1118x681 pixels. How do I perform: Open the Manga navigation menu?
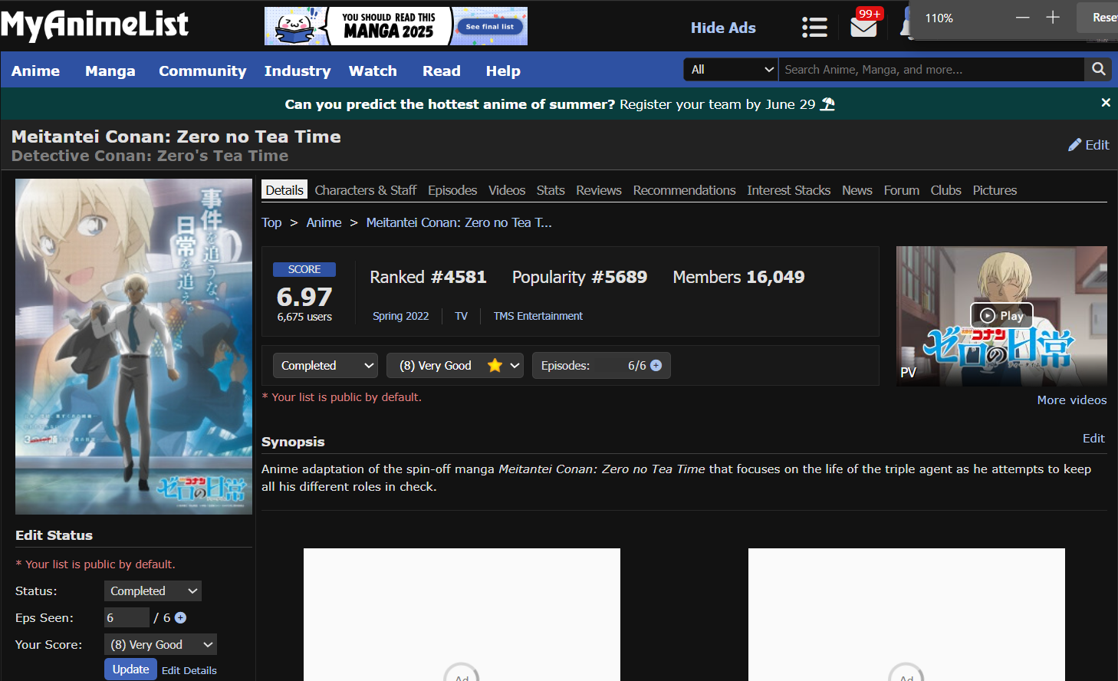110,71
